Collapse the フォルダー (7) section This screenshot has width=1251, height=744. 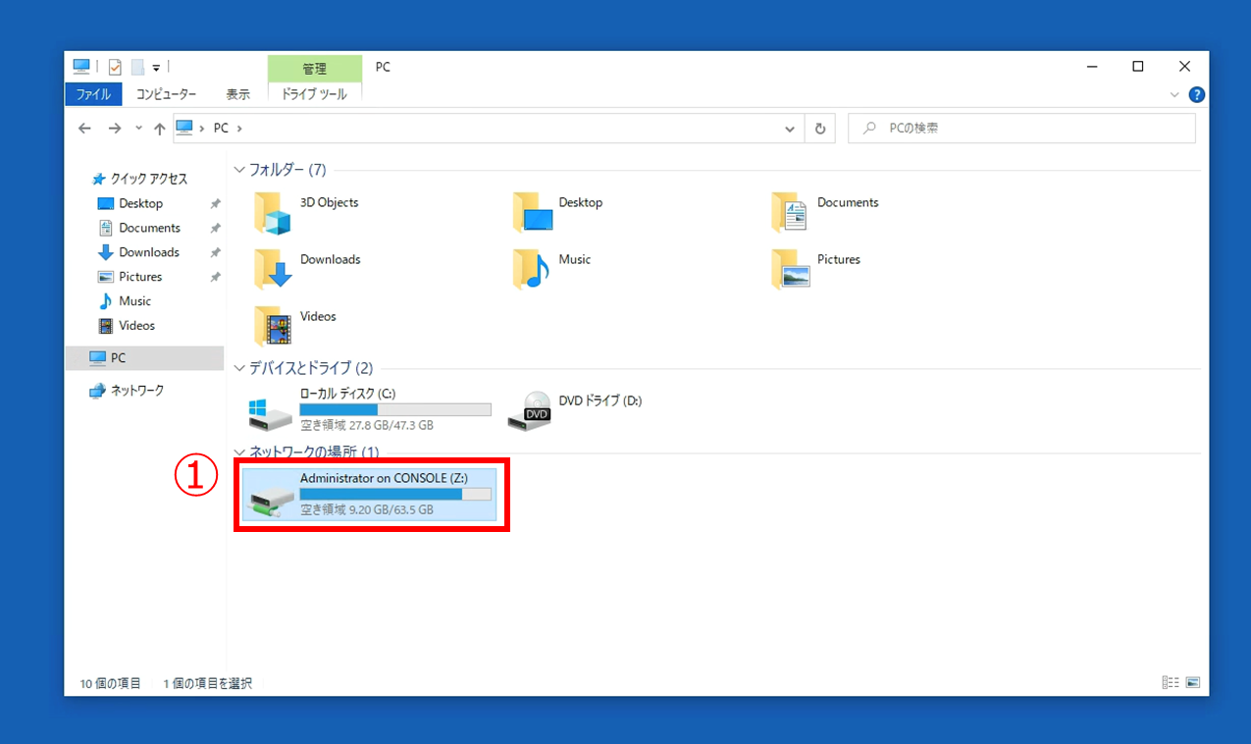[x=239, y=170]
